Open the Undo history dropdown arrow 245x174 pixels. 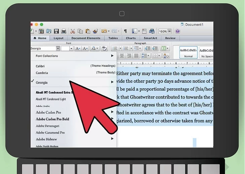click(109, 31)
